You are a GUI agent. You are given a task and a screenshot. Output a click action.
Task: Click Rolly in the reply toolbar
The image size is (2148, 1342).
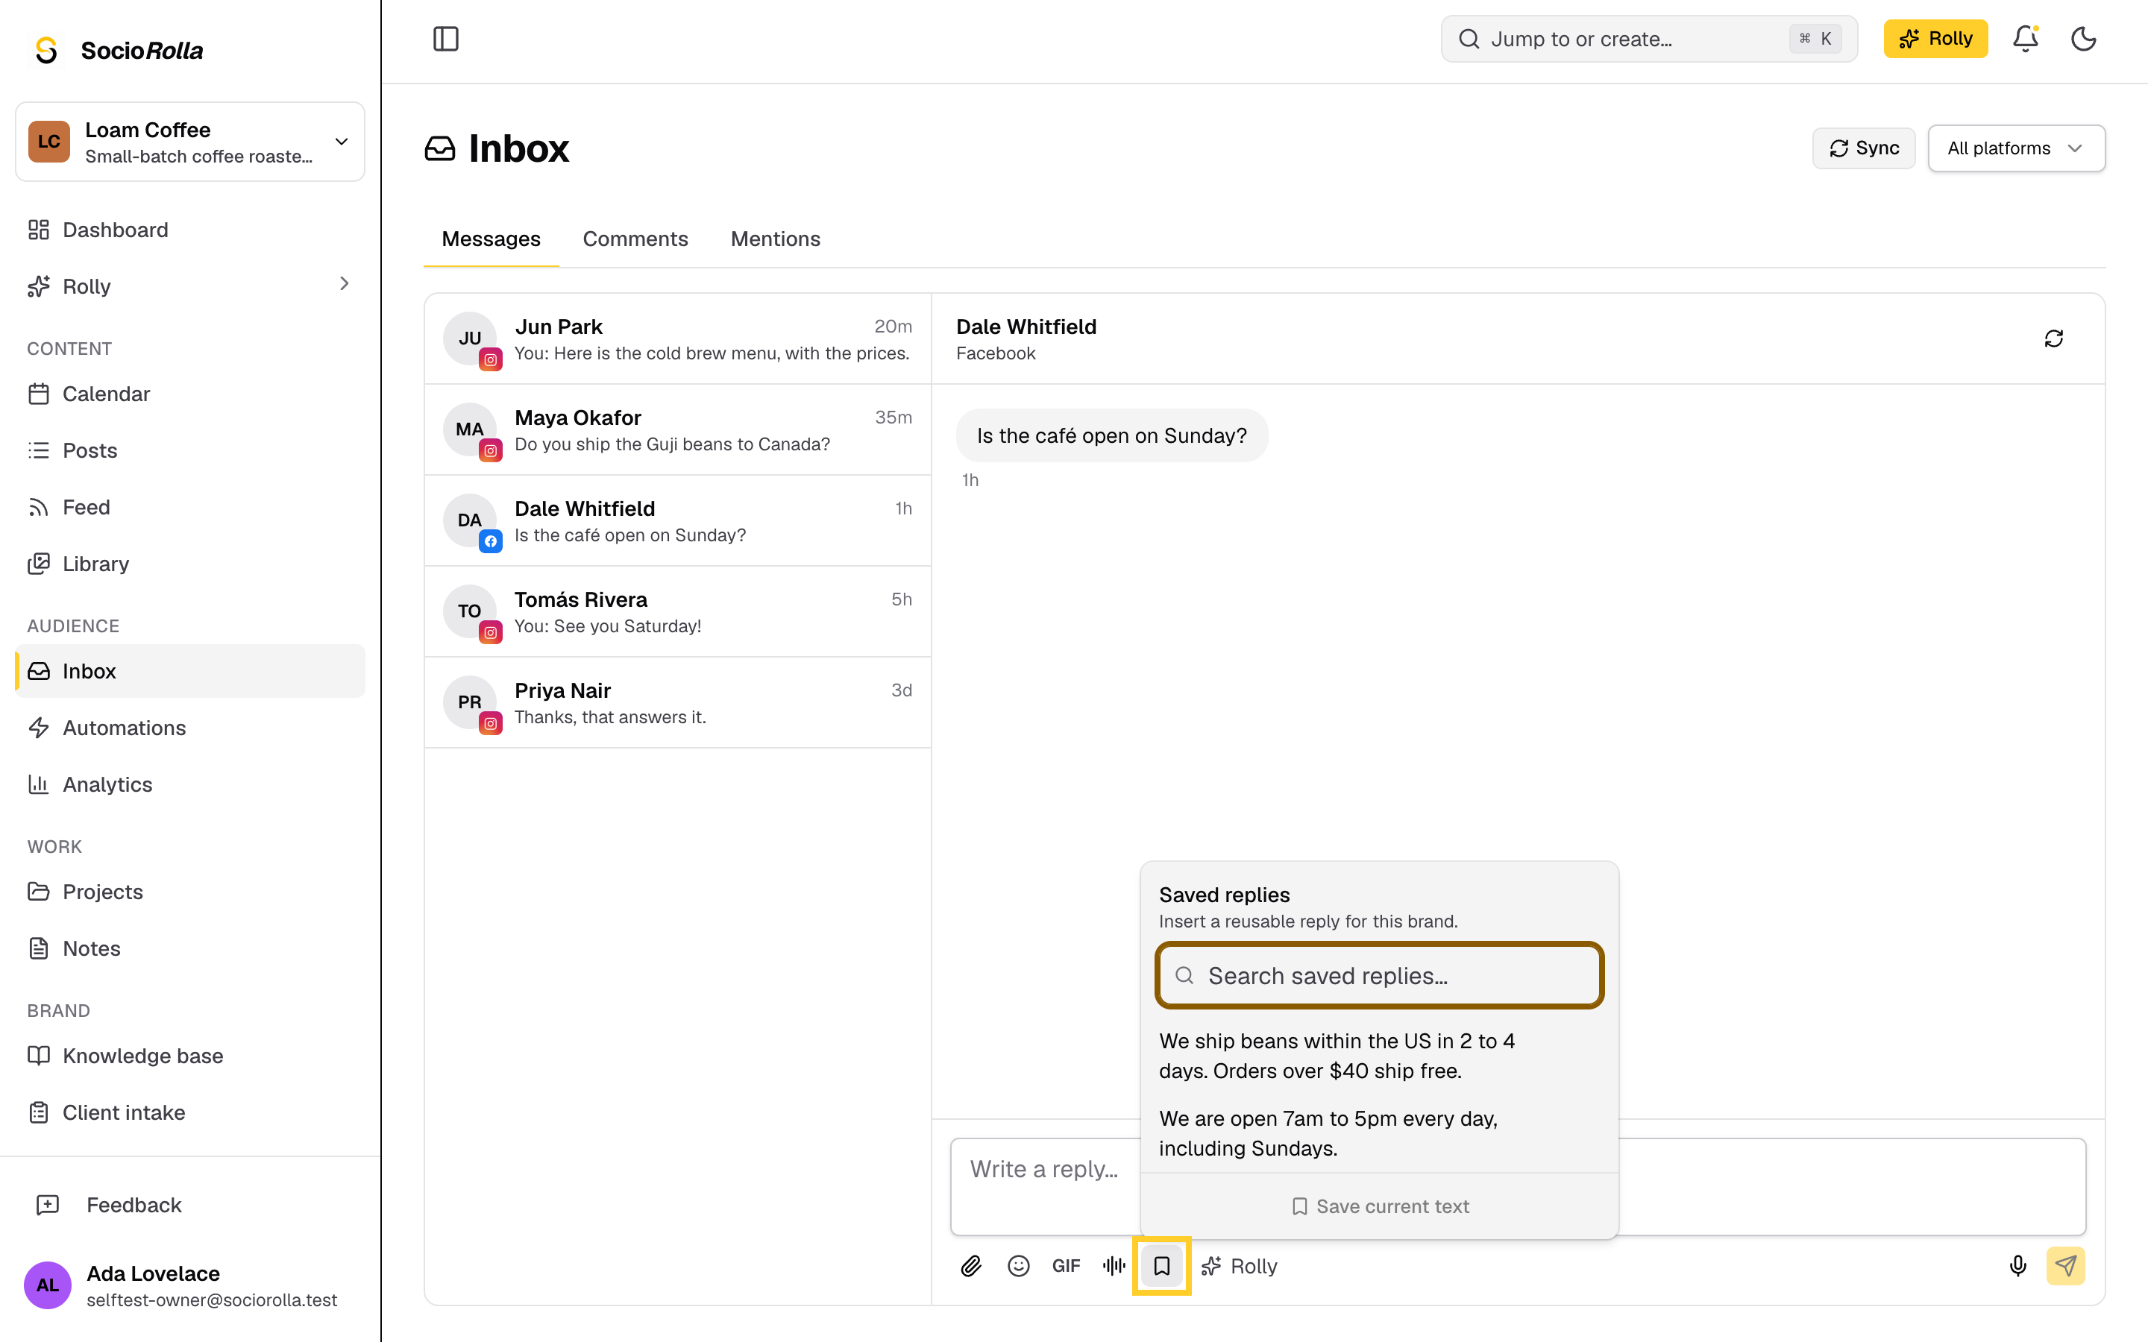(x=1239, y=1267)
